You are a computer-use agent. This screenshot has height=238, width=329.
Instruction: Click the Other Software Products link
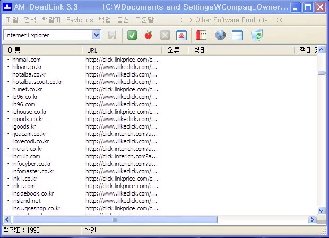point(231,20)
